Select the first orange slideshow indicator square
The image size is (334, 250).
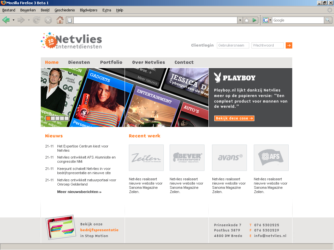pos(48,118)
